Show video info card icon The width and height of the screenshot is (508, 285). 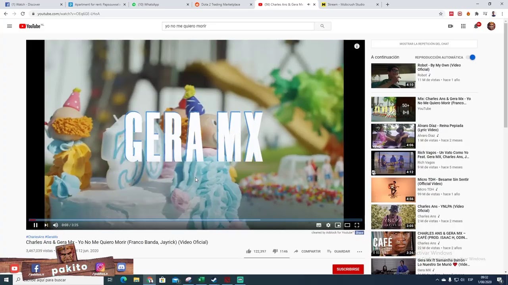pos(357,46)
